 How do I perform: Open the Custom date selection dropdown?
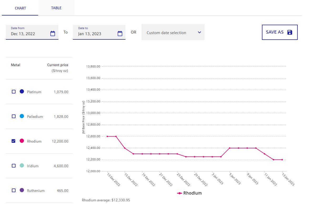coord(168,33)
